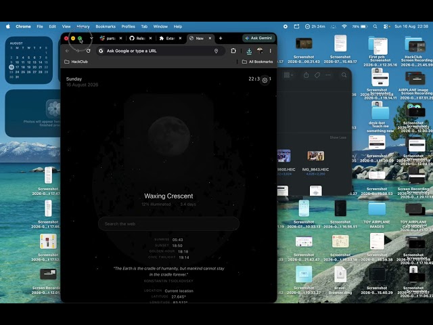Click the Waxing Crescent heading
Viewport: 433px width, 325px height.
click(168, 196)
